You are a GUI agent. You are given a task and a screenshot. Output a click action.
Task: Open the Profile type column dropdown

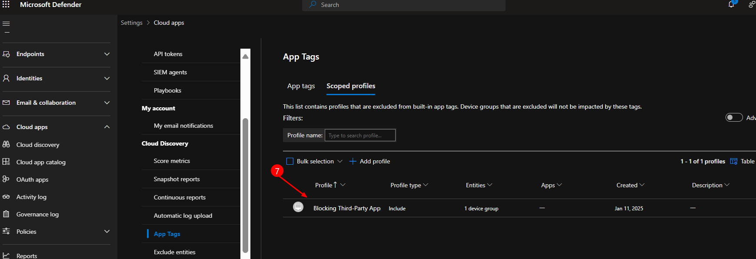426,185
